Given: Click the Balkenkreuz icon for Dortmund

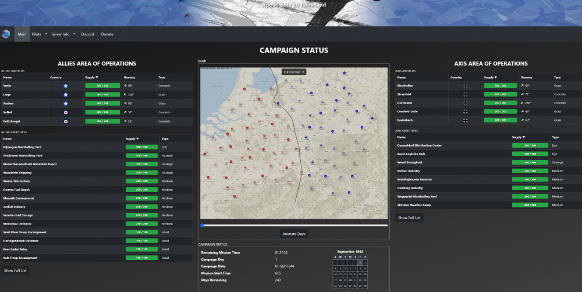Looking at the screenshot, I should pos(465,102).
